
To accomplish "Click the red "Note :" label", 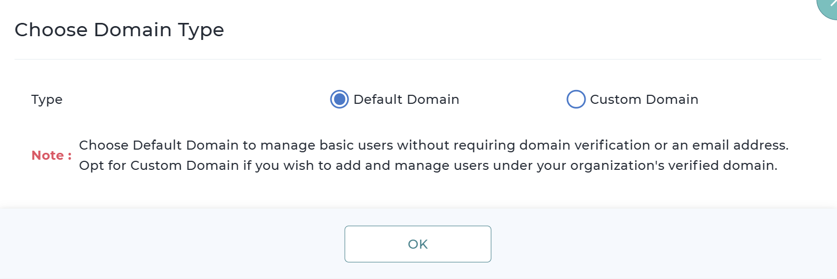I will pos(51,155).
